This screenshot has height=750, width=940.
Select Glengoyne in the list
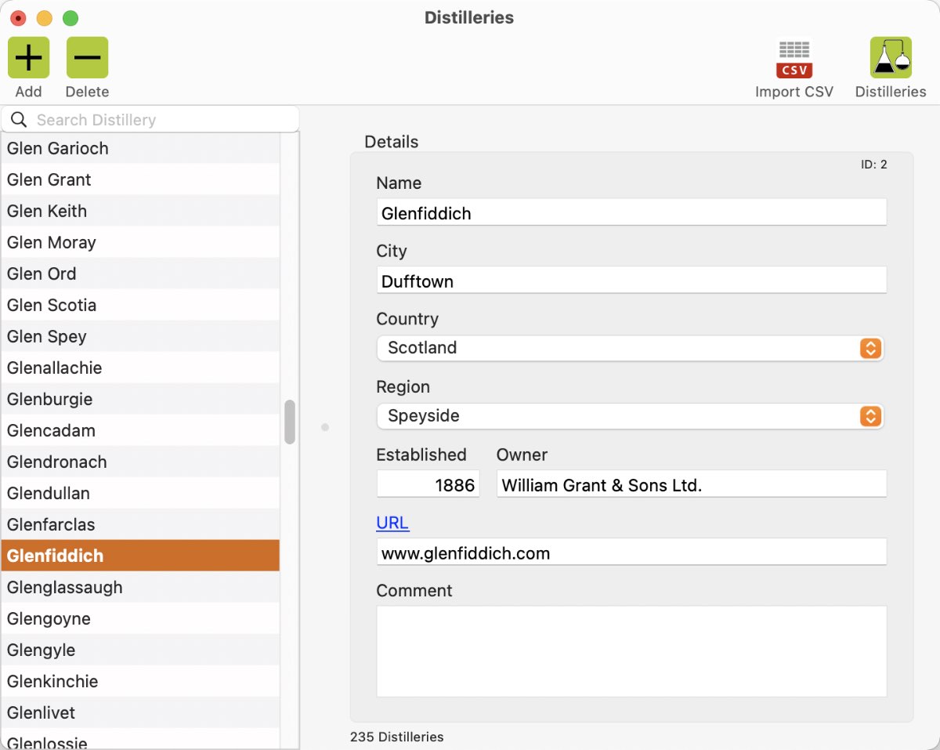[x=140, y=618]
